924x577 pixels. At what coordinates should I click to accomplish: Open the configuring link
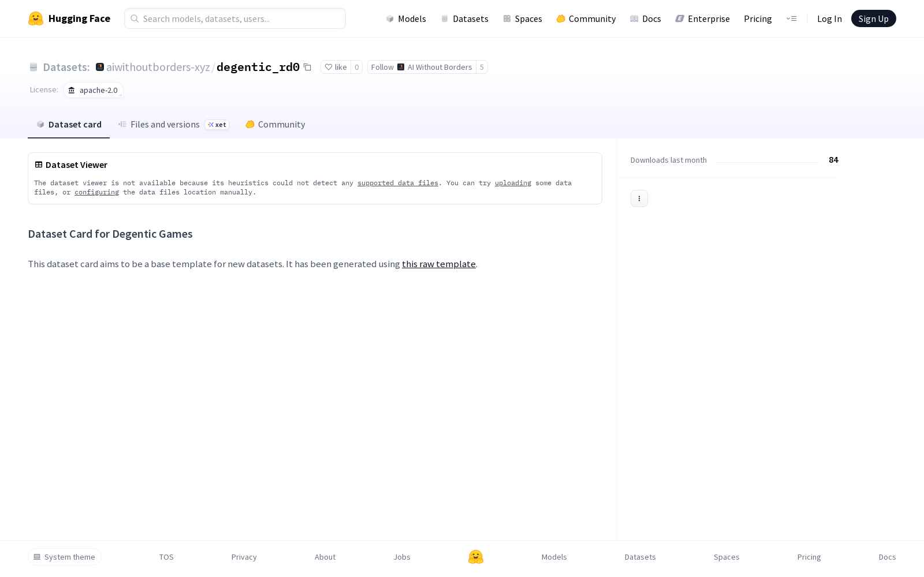pos(96,192)
